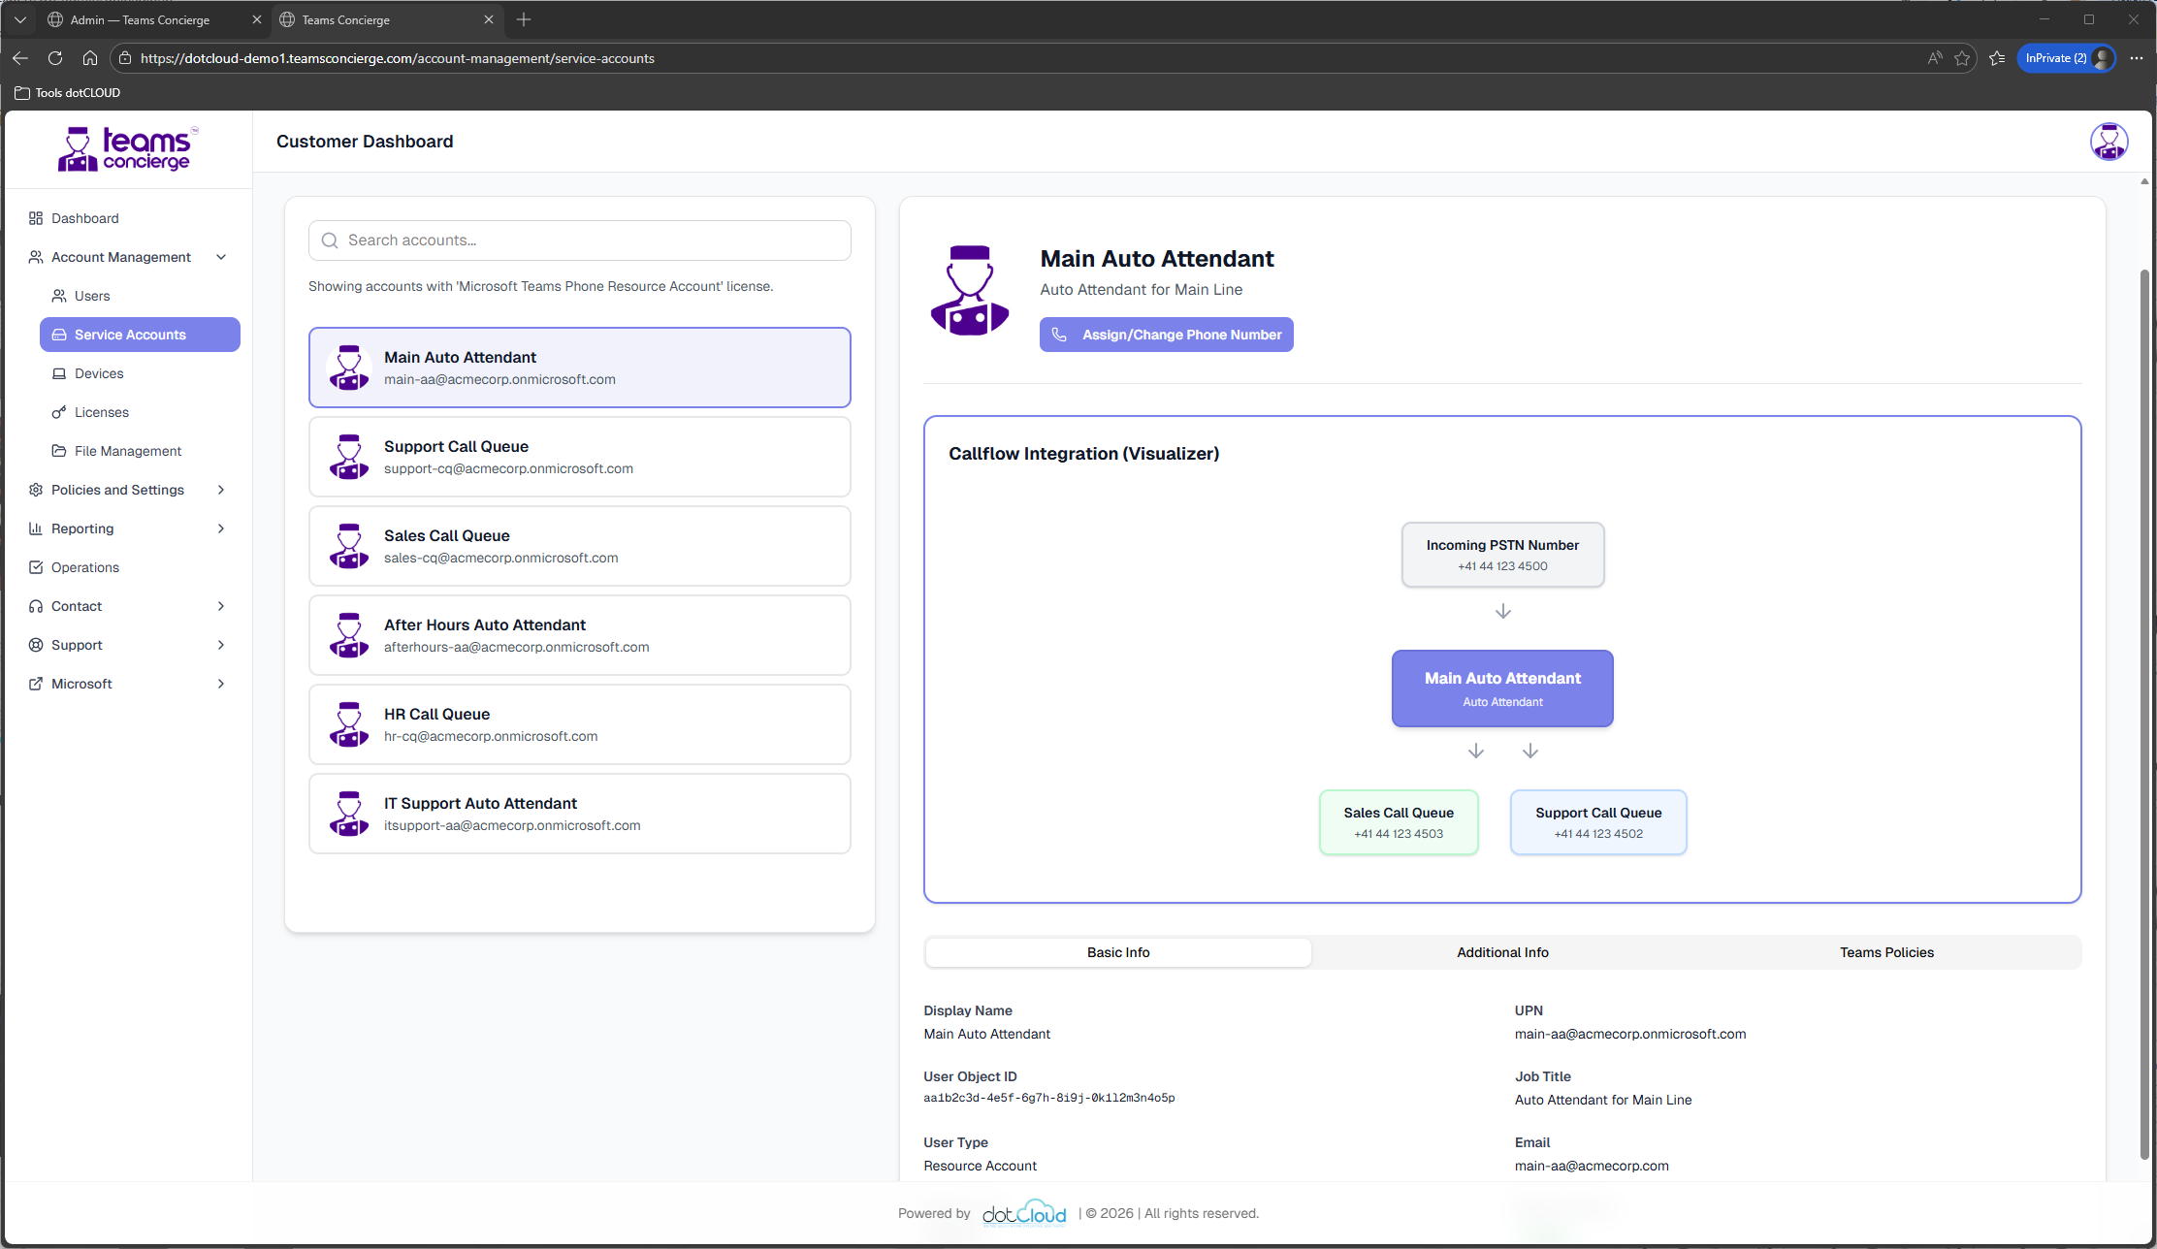Open the Teams Policies tab
2157x1249 pixels.
click(x=1886, y=952)
